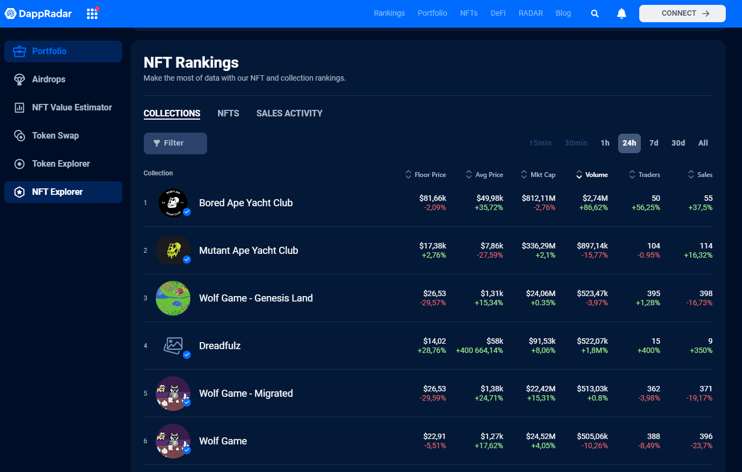Open the Mutant Ape Yacht Club collection name
Image resolution: width=742 pixels, height=472 pixels.
[x=249, y=251]
